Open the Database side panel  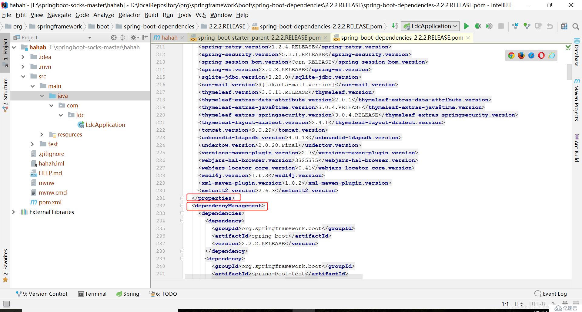[577, 52]
